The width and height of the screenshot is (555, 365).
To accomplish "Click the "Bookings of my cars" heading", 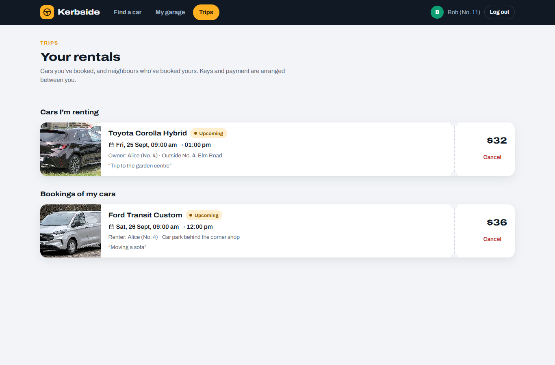I will coord(78,194).
